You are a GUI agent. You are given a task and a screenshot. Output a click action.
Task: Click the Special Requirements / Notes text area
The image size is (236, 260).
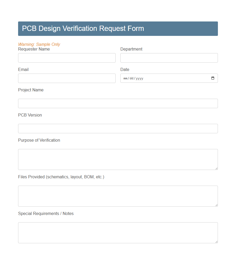click(x=118, y=232)
